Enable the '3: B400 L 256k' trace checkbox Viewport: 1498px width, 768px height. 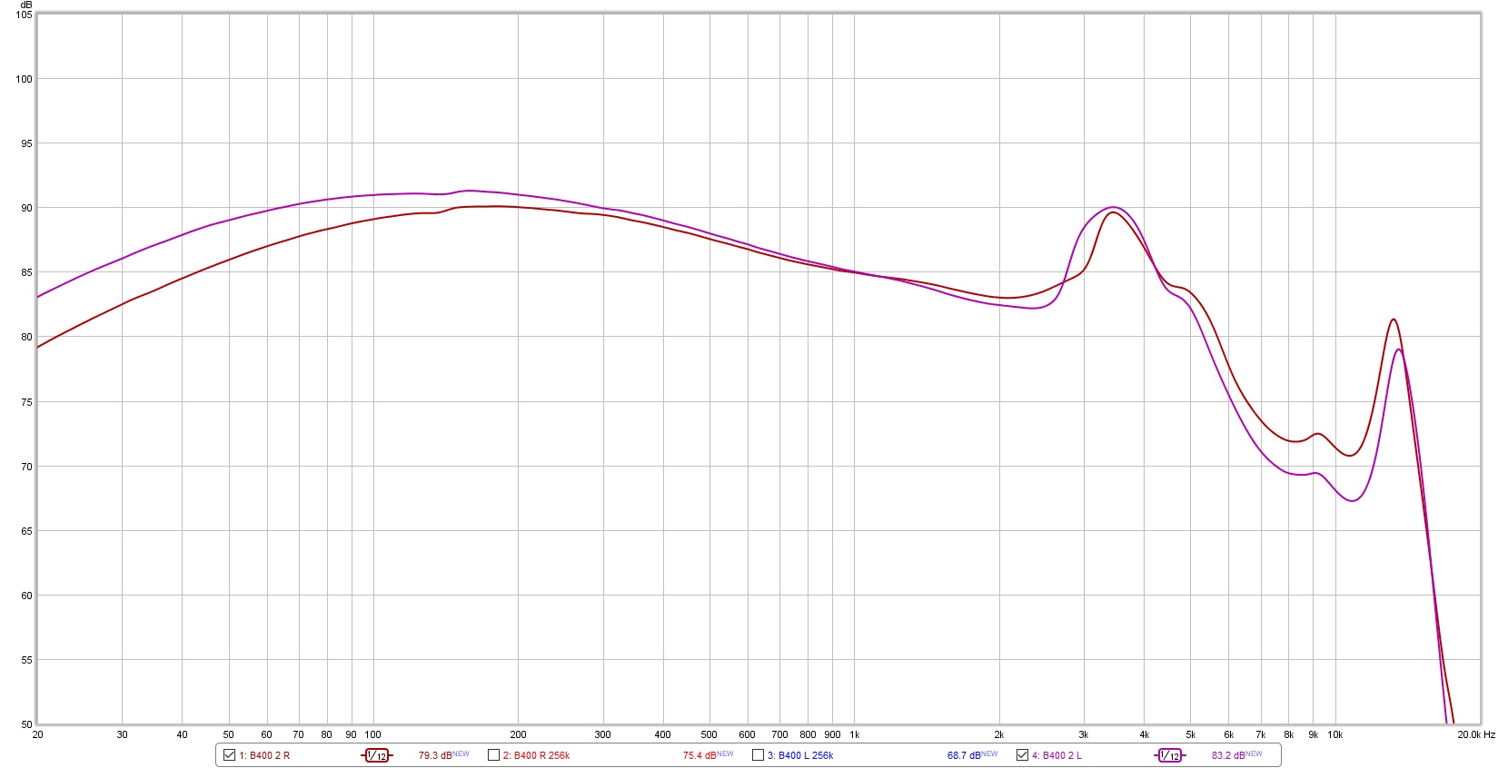coord(758,754)
